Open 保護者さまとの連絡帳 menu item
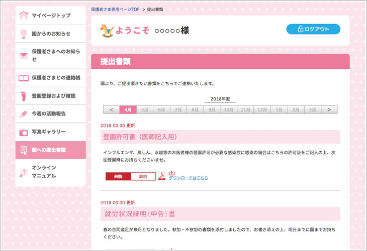Viewport: 367px width, 251px height. [51, 78]
